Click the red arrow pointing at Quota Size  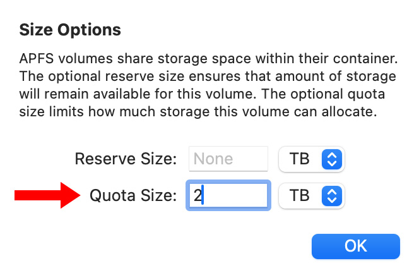point(47,195)
